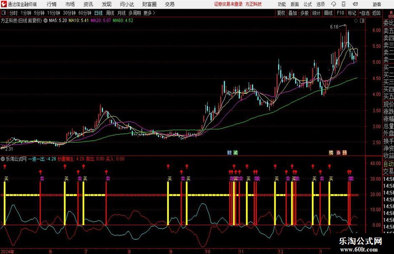
Task: Switch to 月线 monthly tab
Action: (121, 13)
